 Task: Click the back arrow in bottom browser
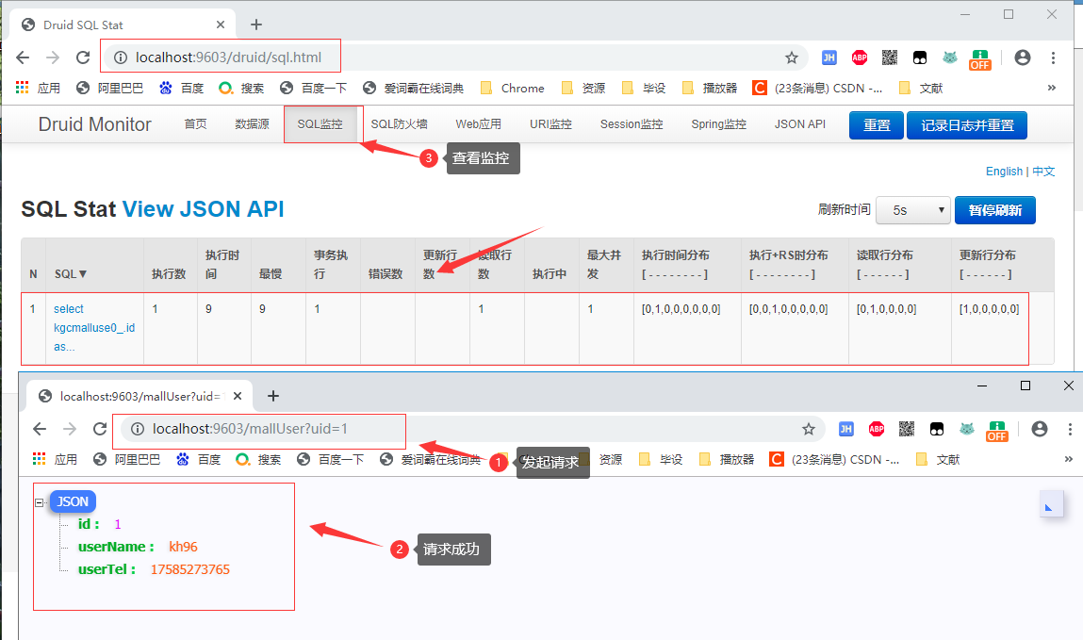pos(40,429)
